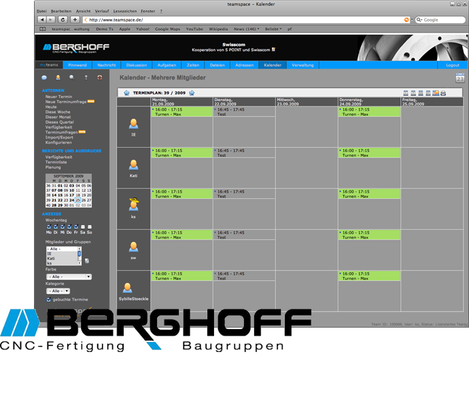Click the URL address field
Viewport: 469px width, 407px height.
click(245, 20)
